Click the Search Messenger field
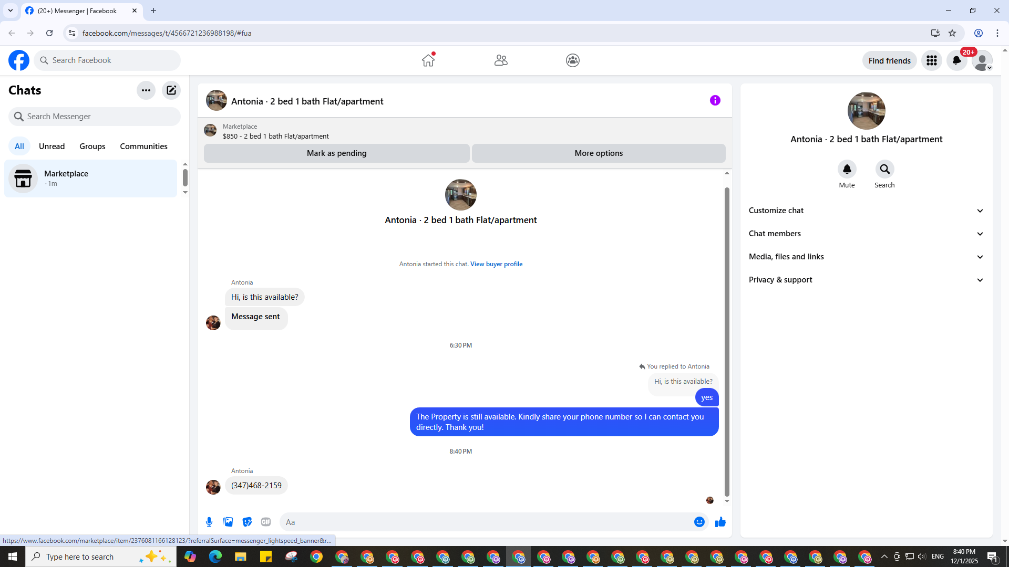This screenshot has height=567, width=1009. coord(95,117)
